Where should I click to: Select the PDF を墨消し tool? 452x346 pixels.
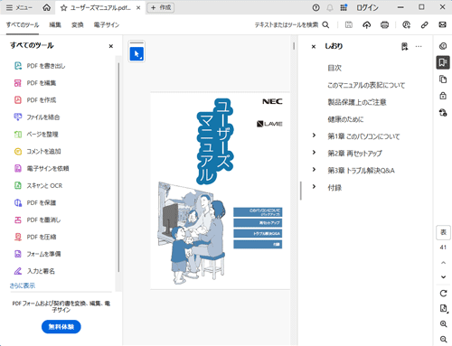[x=37, y=220]
